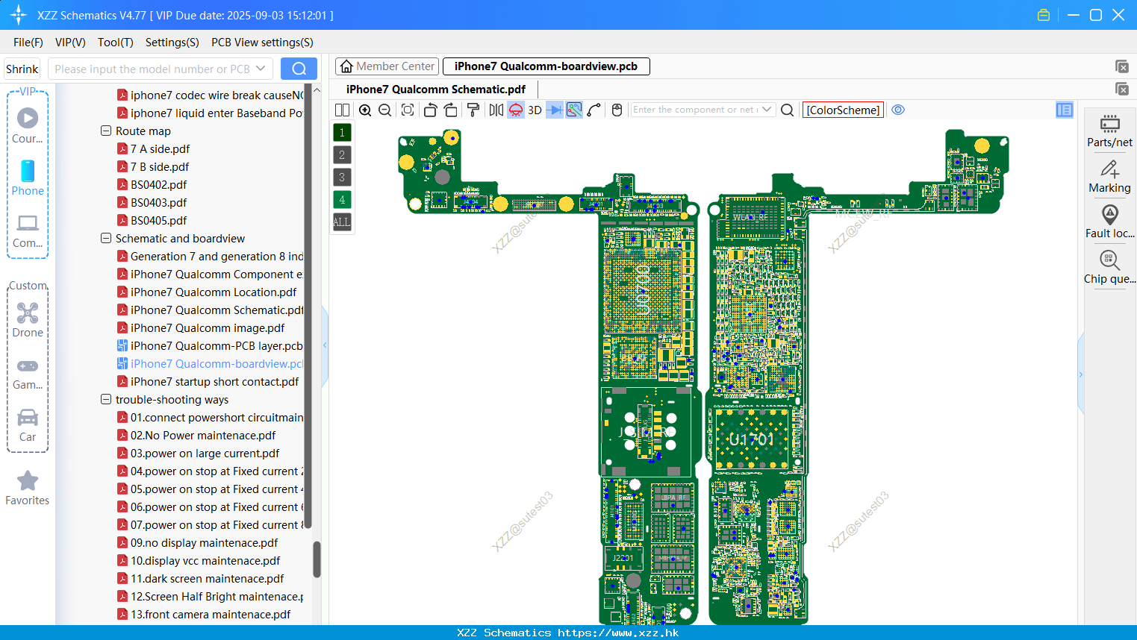Select the Phone category

pyautogui.click(x=28, y=178)
